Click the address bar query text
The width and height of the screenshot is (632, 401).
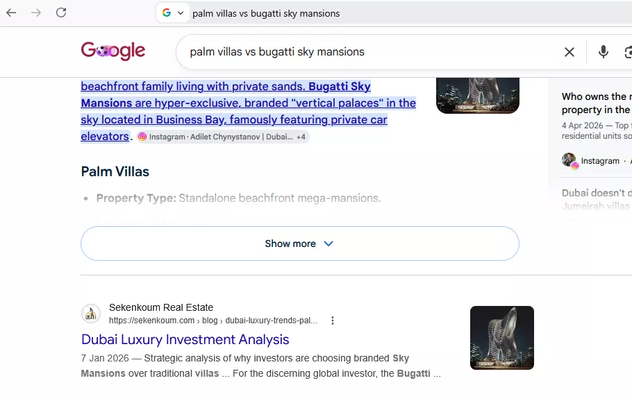pyautogui.click(x=266, y=13)
